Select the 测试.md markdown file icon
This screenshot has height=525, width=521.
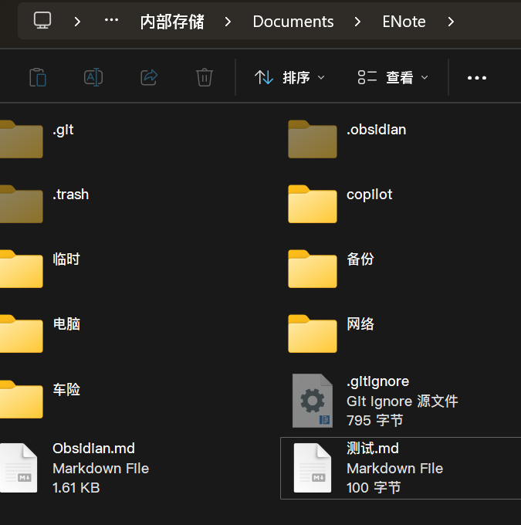pyautogui.click(x=313, y=468)
